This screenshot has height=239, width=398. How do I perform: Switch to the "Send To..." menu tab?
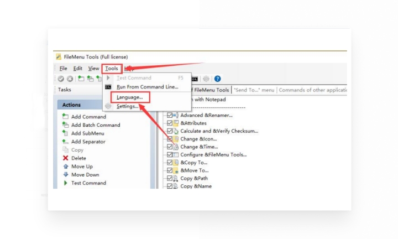click(254, 90)
